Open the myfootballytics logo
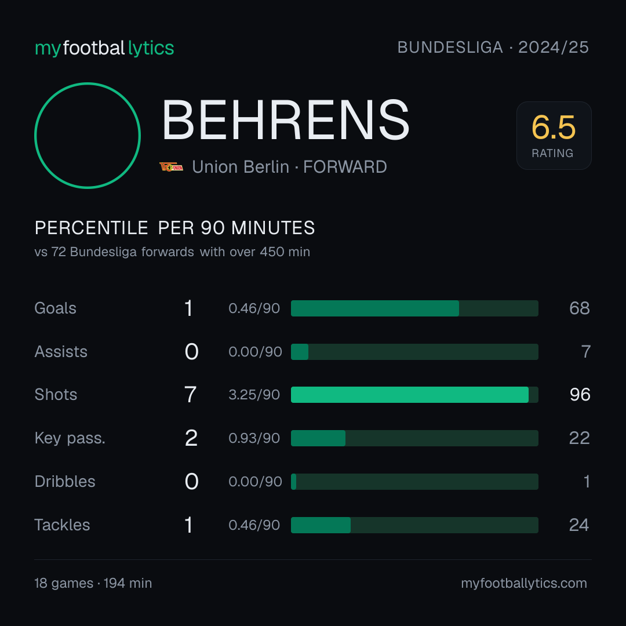 tap(104, 48)
